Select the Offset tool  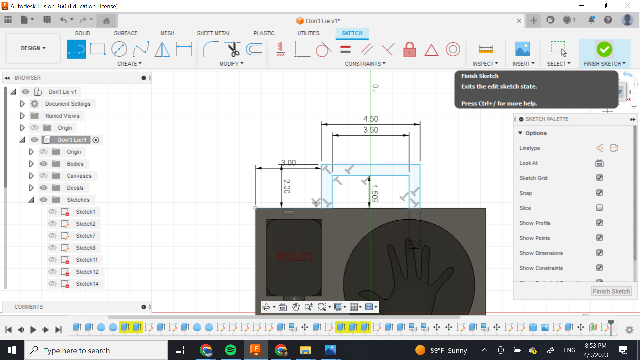pyautogui.click(x=254, y=49)
